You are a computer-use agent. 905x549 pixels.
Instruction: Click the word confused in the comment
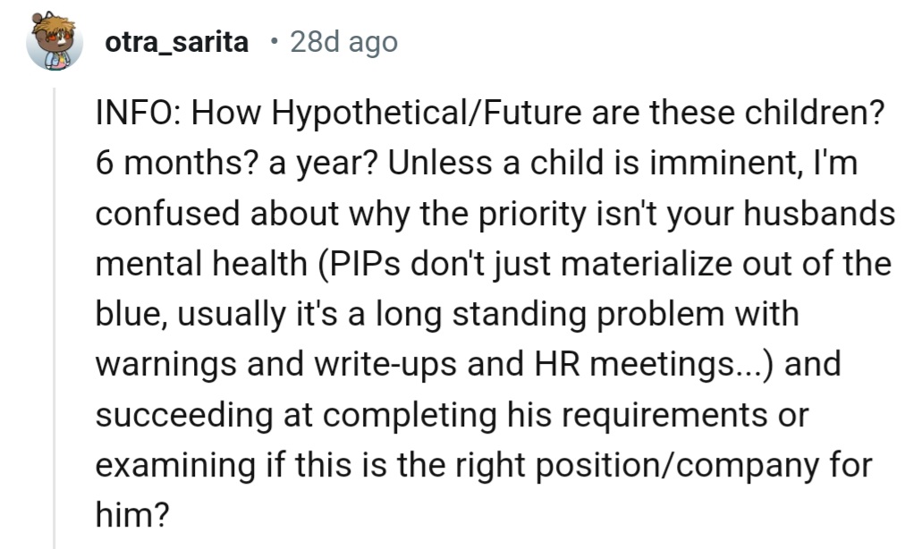[168, 214]
